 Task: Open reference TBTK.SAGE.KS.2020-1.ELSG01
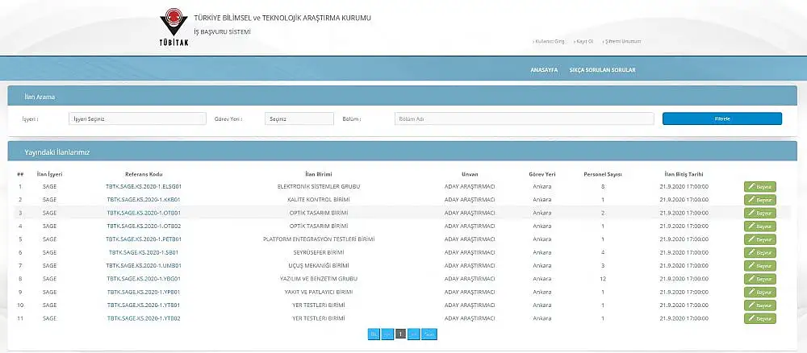pos(144,186)
